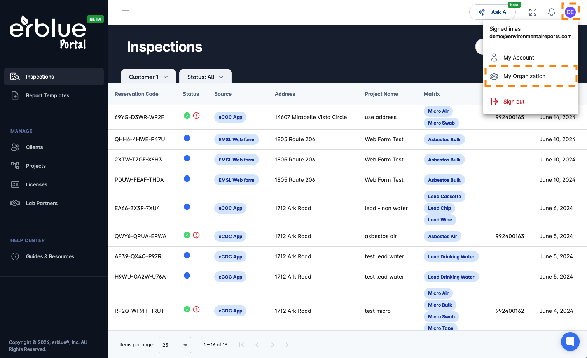The image size is (587, 358).
Task: Click red alert status for QWY6-QPUA-ERWA
Action: click(x=196, y=235)
